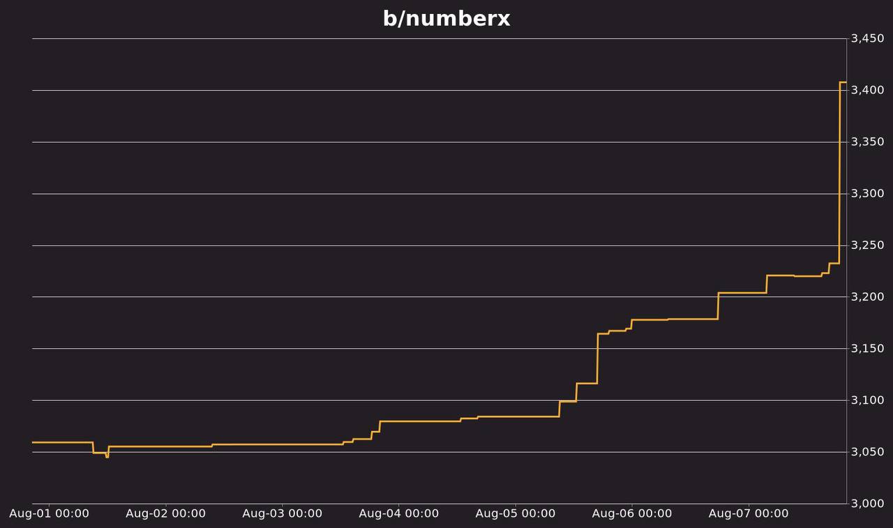Select the 3,100 y-axis label
Image resolution: width=893 pixels, height=528 pixels.
[x=868, y=400]
